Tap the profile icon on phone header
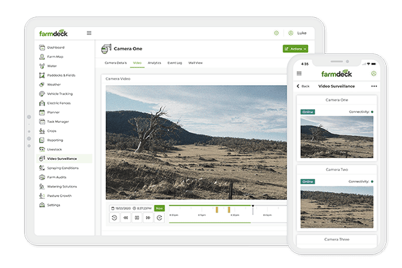 tap(374, 73)
